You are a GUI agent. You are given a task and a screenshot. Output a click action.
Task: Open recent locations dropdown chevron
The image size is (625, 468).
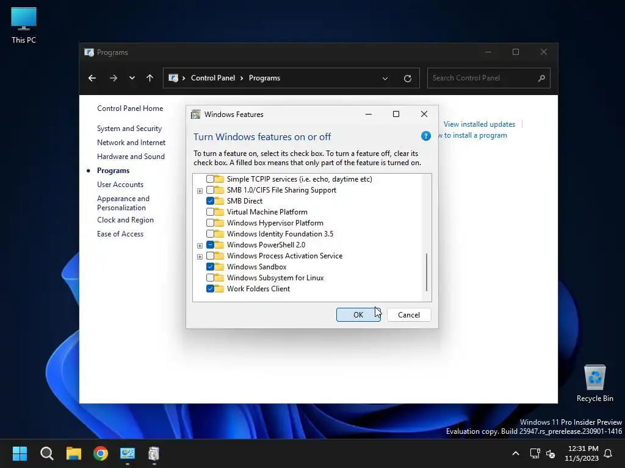(132, 78)
